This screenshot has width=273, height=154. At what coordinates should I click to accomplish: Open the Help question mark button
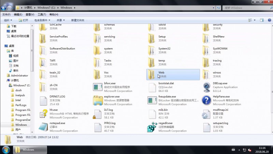[x=269, y=20]
